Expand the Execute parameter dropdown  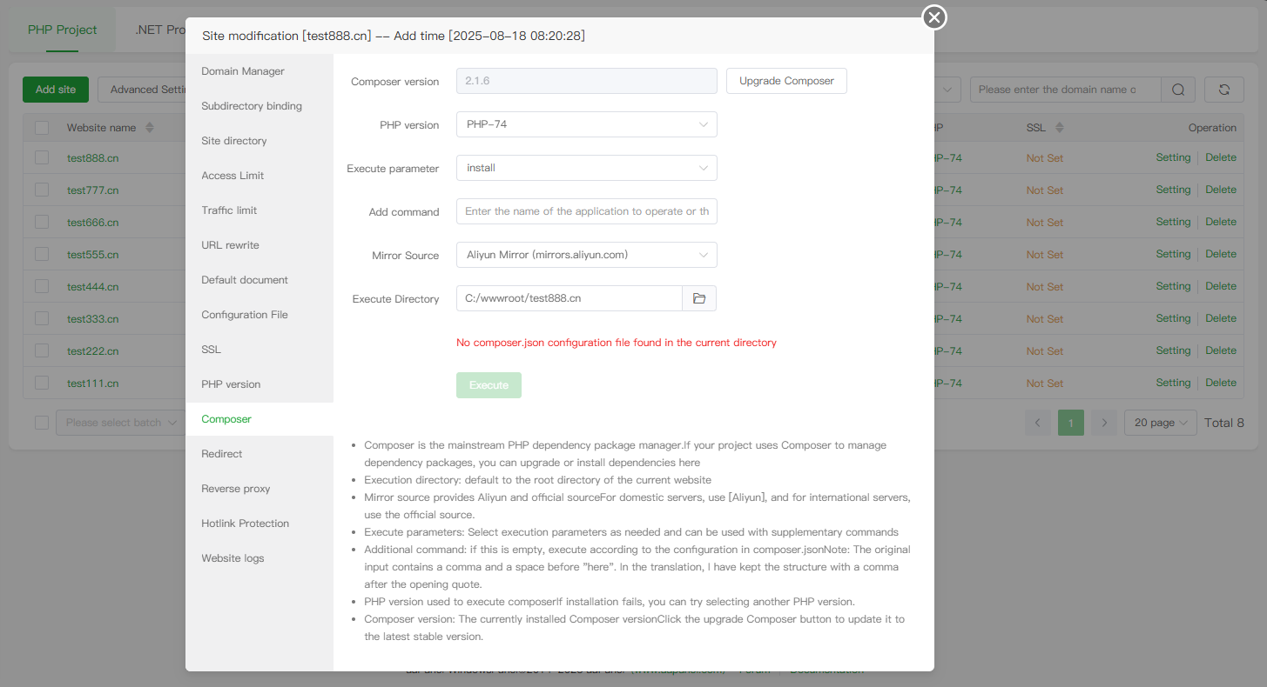tap(586, 168)
